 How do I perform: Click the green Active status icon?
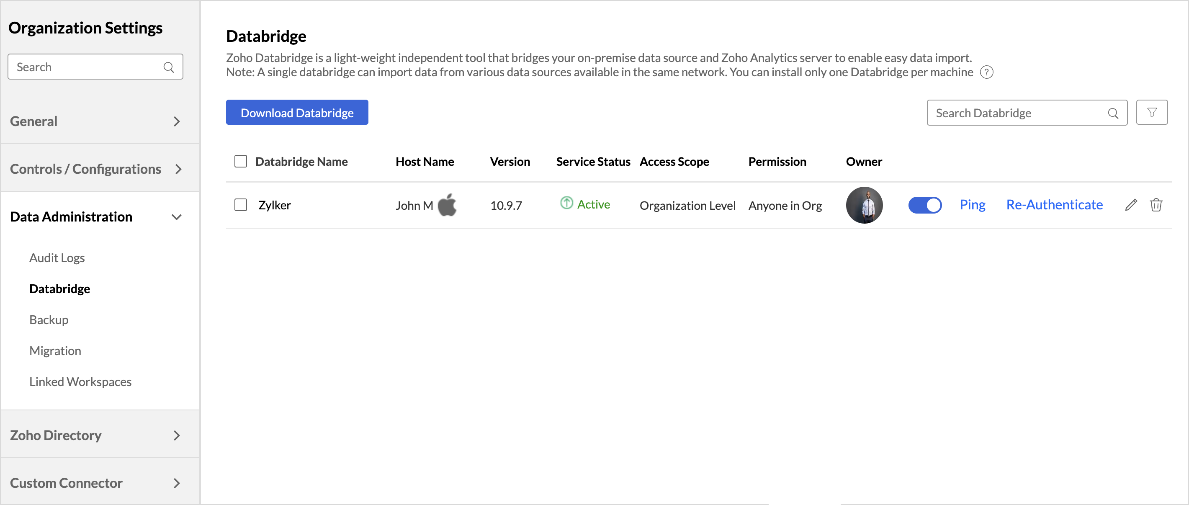click(566, 203)
